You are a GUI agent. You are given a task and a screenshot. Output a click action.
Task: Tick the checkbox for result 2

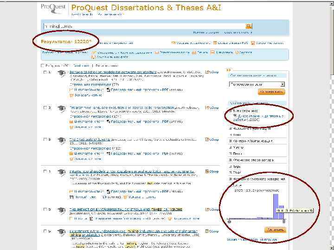(45, 107)
